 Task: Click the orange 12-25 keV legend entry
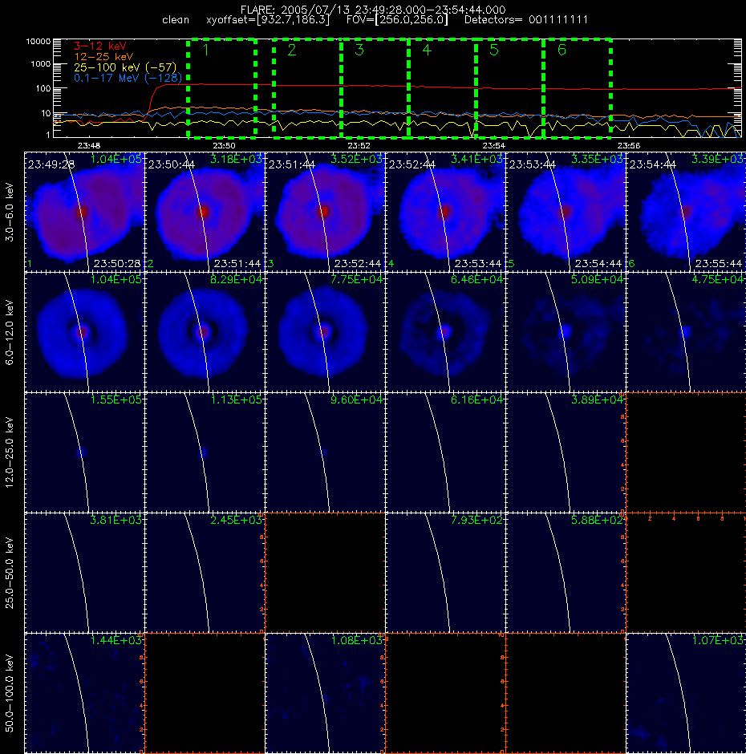click(103, 57)
